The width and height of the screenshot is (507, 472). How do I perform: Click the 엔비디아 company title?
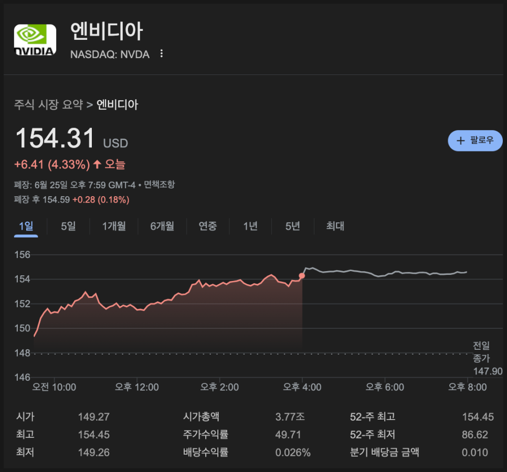coord(107,31)
